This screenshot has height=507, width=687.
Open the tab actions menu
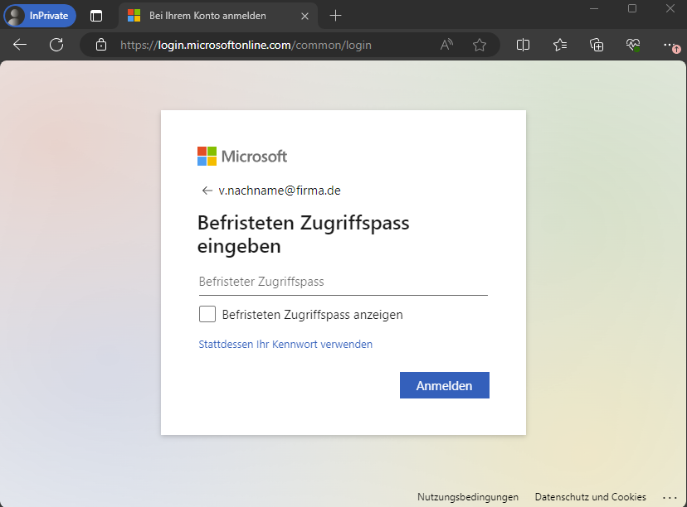(x=96, y=16)
